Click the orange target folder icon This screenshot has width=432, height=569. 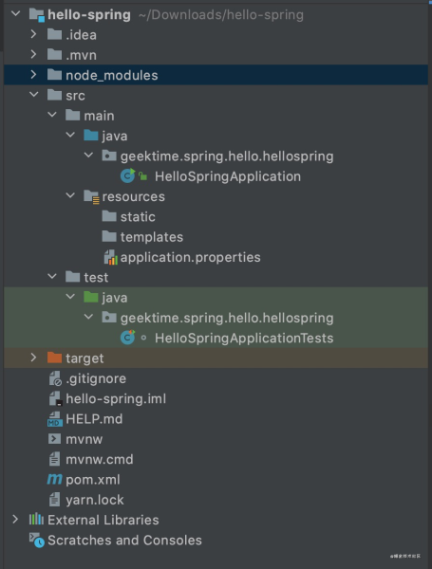pos(54,358)
